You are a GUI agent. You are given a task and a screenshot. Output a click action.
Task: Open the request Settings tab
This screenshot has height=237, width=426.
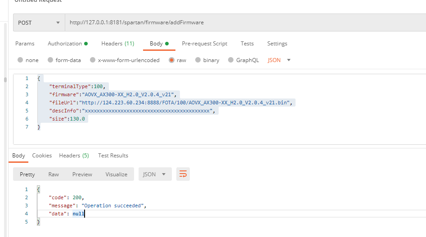277,44
